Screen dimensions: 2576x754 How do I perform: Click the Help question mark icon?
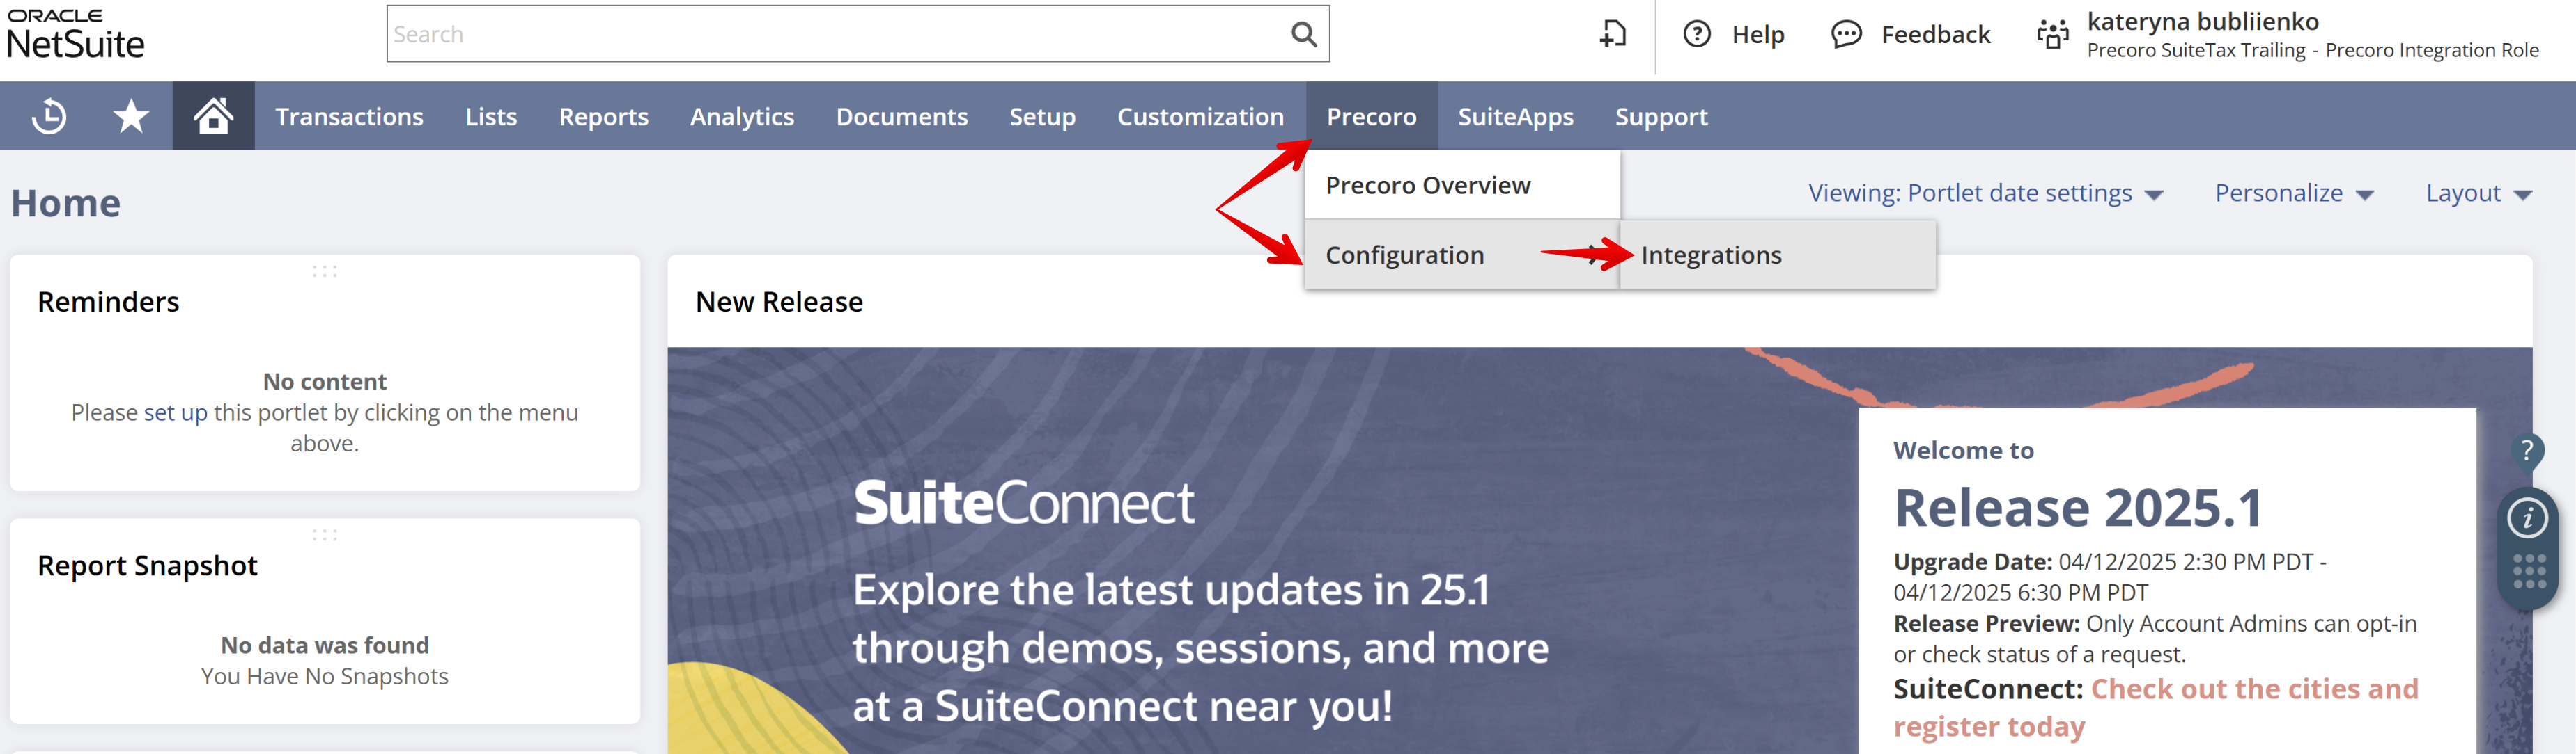tap(1697, 34)
